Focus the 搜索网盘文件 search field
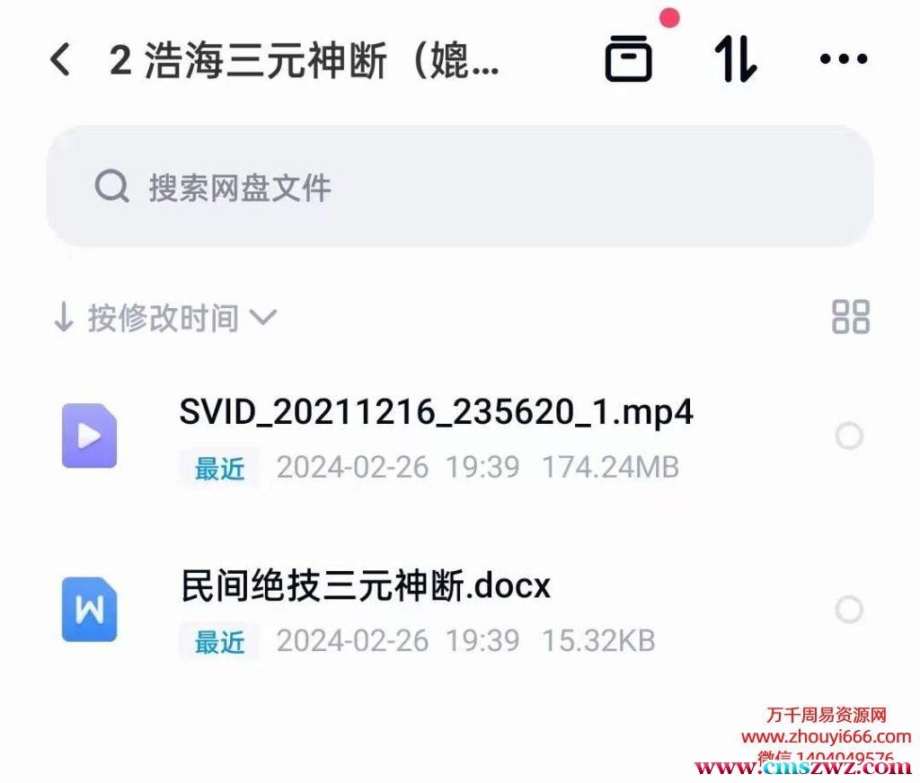 point(460,187)
